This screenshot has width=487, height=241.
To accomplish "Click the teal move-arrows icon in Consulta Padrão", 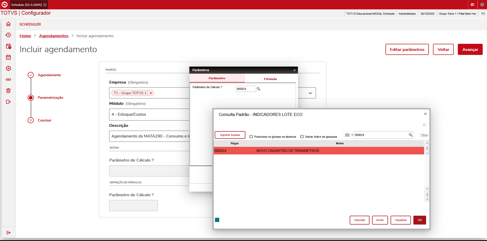I will click(217, 220).
